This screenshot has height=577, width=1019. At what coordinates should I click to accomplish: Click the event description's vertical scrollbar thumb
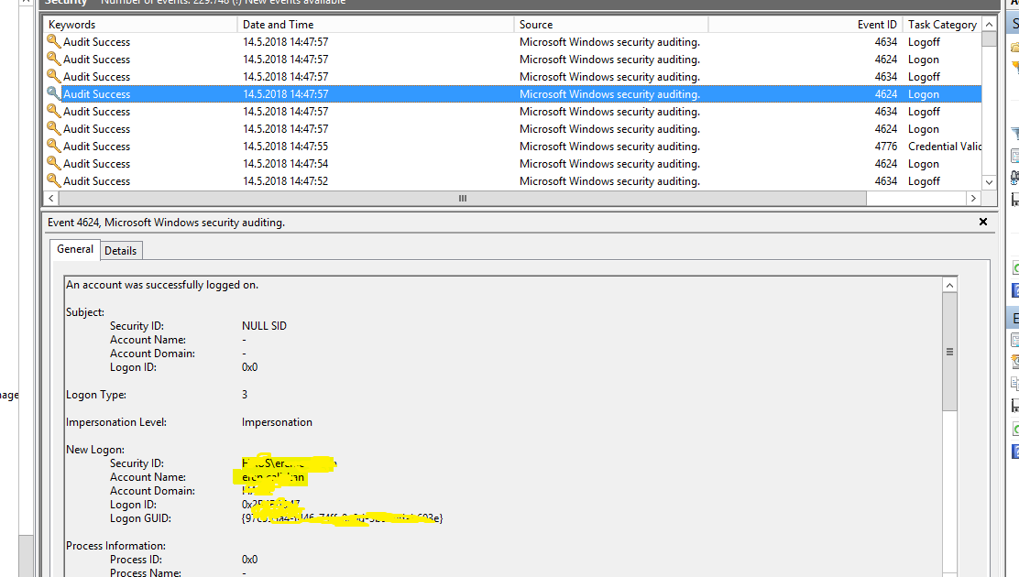tap(949, 353)
